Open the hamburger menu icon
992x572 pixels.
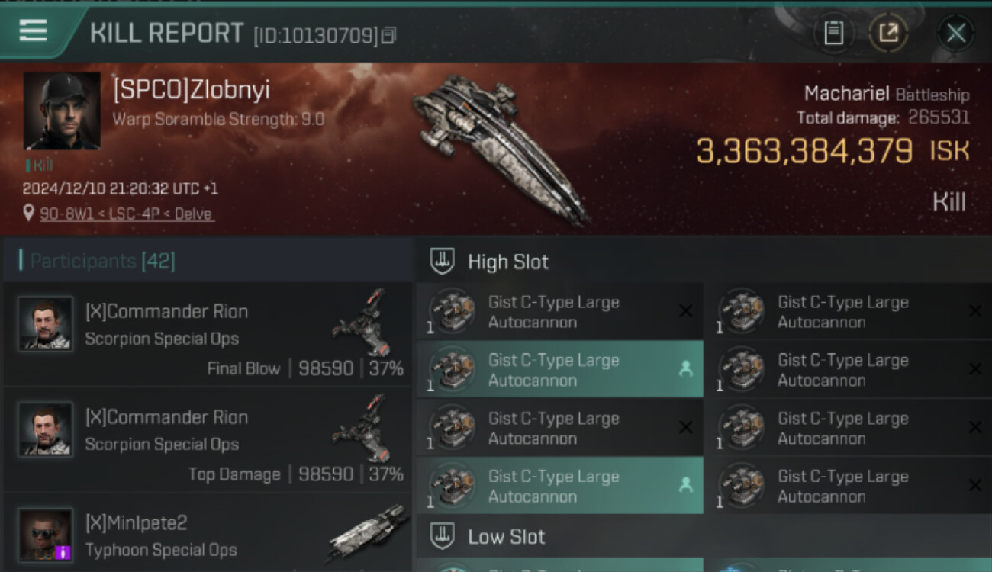pos(33,31)
